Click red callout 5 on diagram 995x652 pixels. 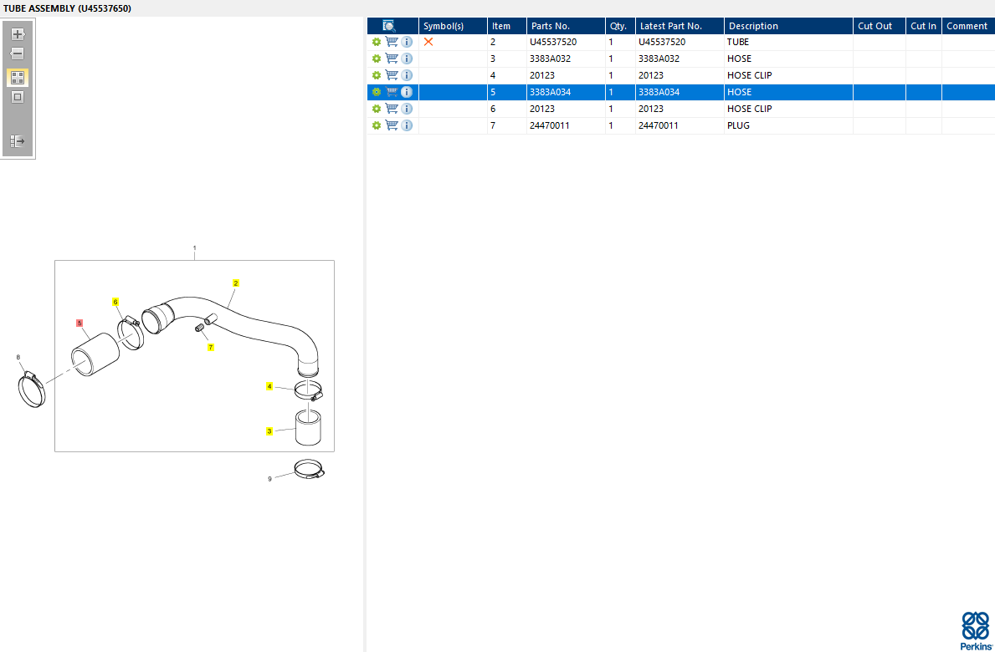[79, 323]
